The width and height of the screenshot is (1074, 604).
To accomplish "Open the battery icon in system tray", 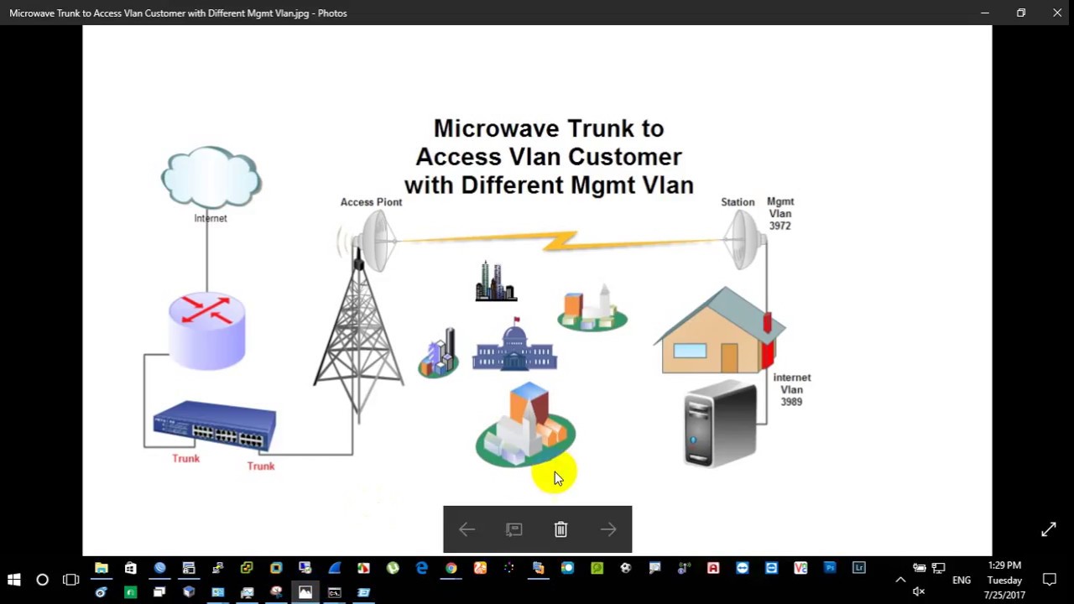I will pyautogui.click(x=919, y=568).
